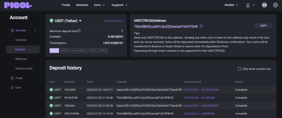Click the quantity 99.434784

71,98
